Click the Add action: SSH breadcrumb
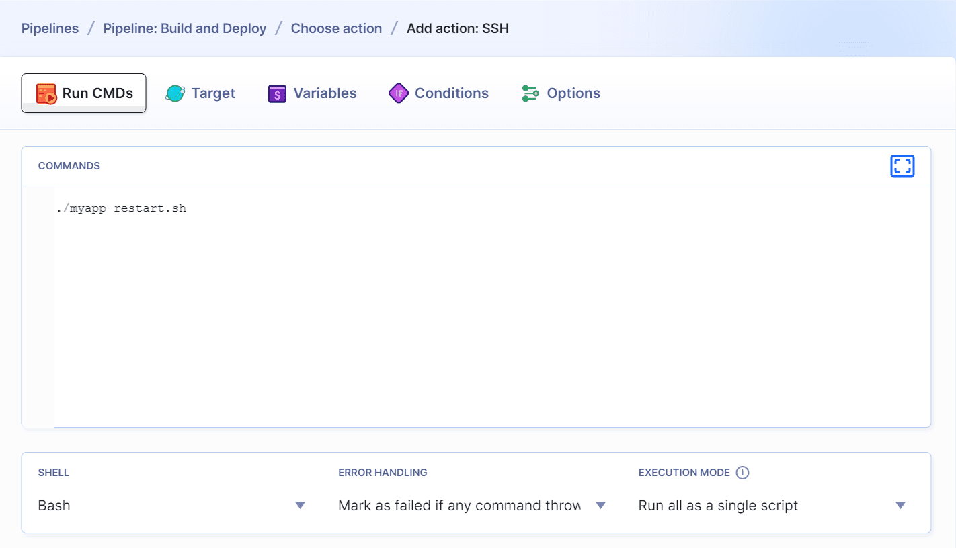Screen dimensions: 956x548 click(458, 28)
